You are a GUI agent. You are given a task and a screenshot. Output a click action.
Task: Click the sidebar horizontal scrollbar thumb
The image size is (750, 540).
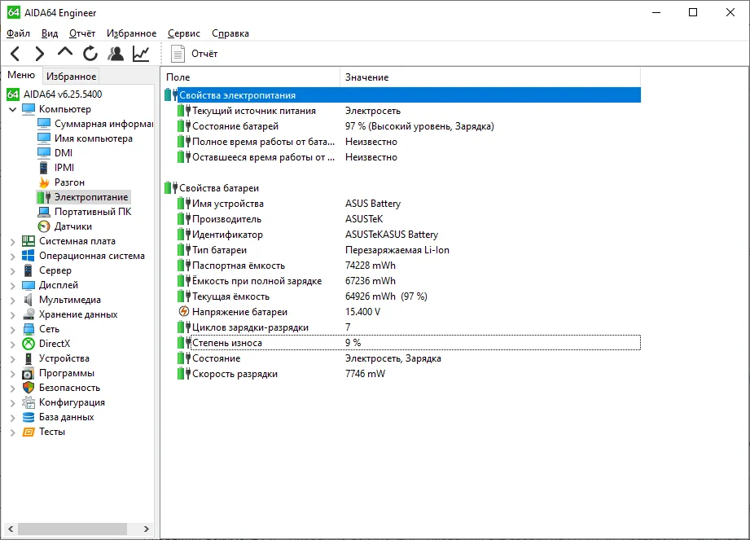pyautogui.click(x=72, y=529)
